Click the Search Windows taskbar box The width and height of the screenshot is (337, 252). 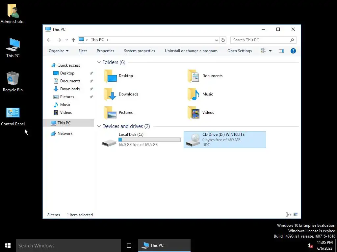pyautogui.click(x=68, y=245)
